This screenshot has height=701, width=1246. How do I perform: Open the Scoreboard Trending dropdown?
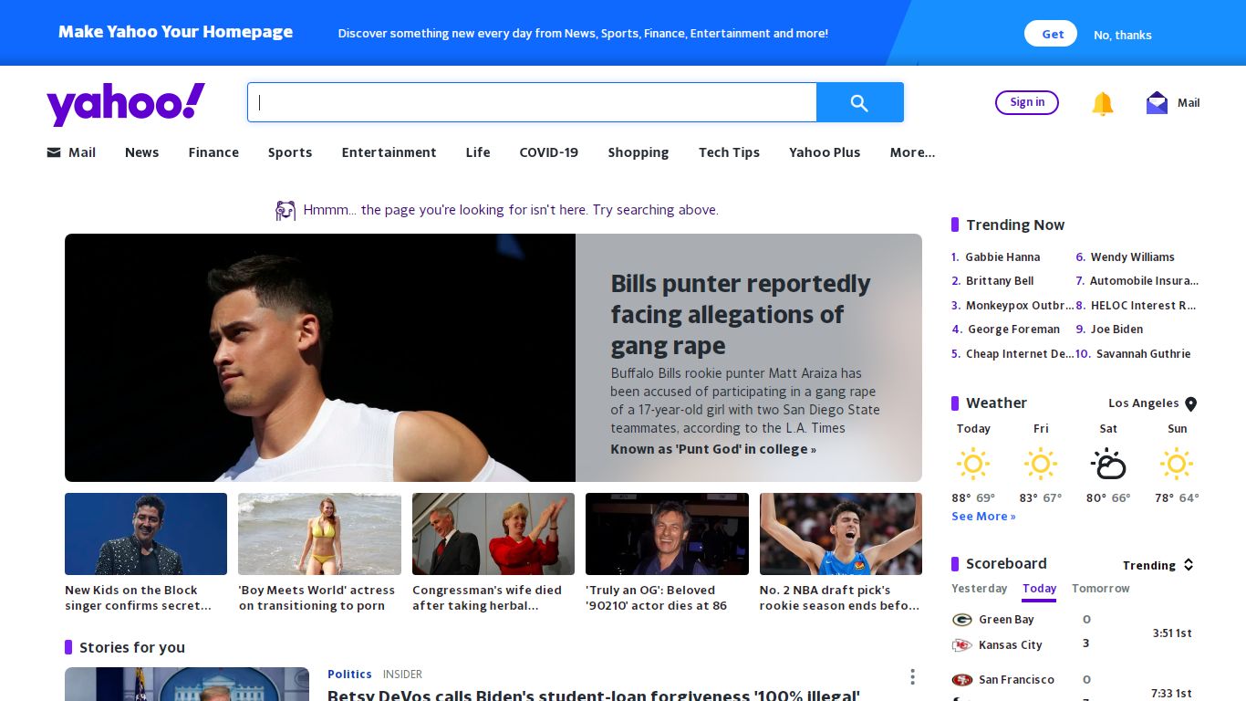(1158, 565)
